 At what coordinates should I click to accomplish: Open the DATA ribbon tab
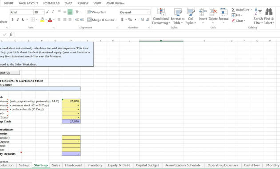pos(68,3)
